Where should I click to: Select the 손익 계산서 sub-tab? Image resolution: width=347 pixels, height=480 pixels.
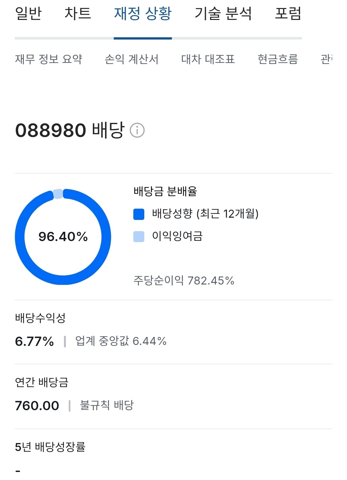click(x=131, y=59)
